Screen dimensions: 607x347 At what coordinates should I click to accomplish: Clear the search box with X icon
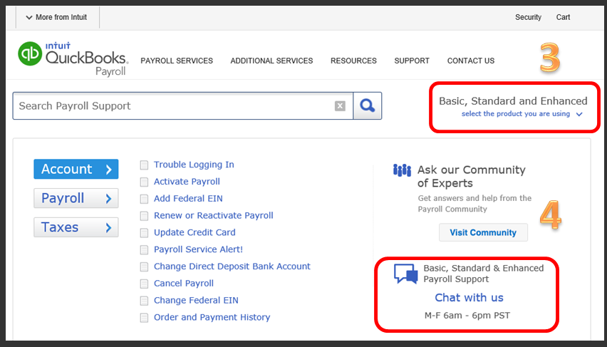pos(340,106)
